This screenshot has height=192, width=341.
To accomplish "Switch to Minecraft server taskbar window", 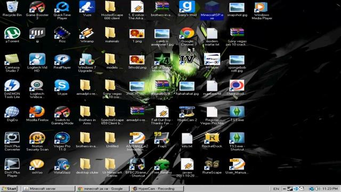I will (x=48, y=189).
